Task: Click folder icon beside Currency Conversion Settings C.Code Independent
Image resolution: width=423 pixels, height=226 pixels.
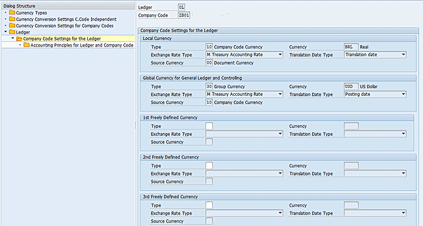Action: tap(12, 19)
